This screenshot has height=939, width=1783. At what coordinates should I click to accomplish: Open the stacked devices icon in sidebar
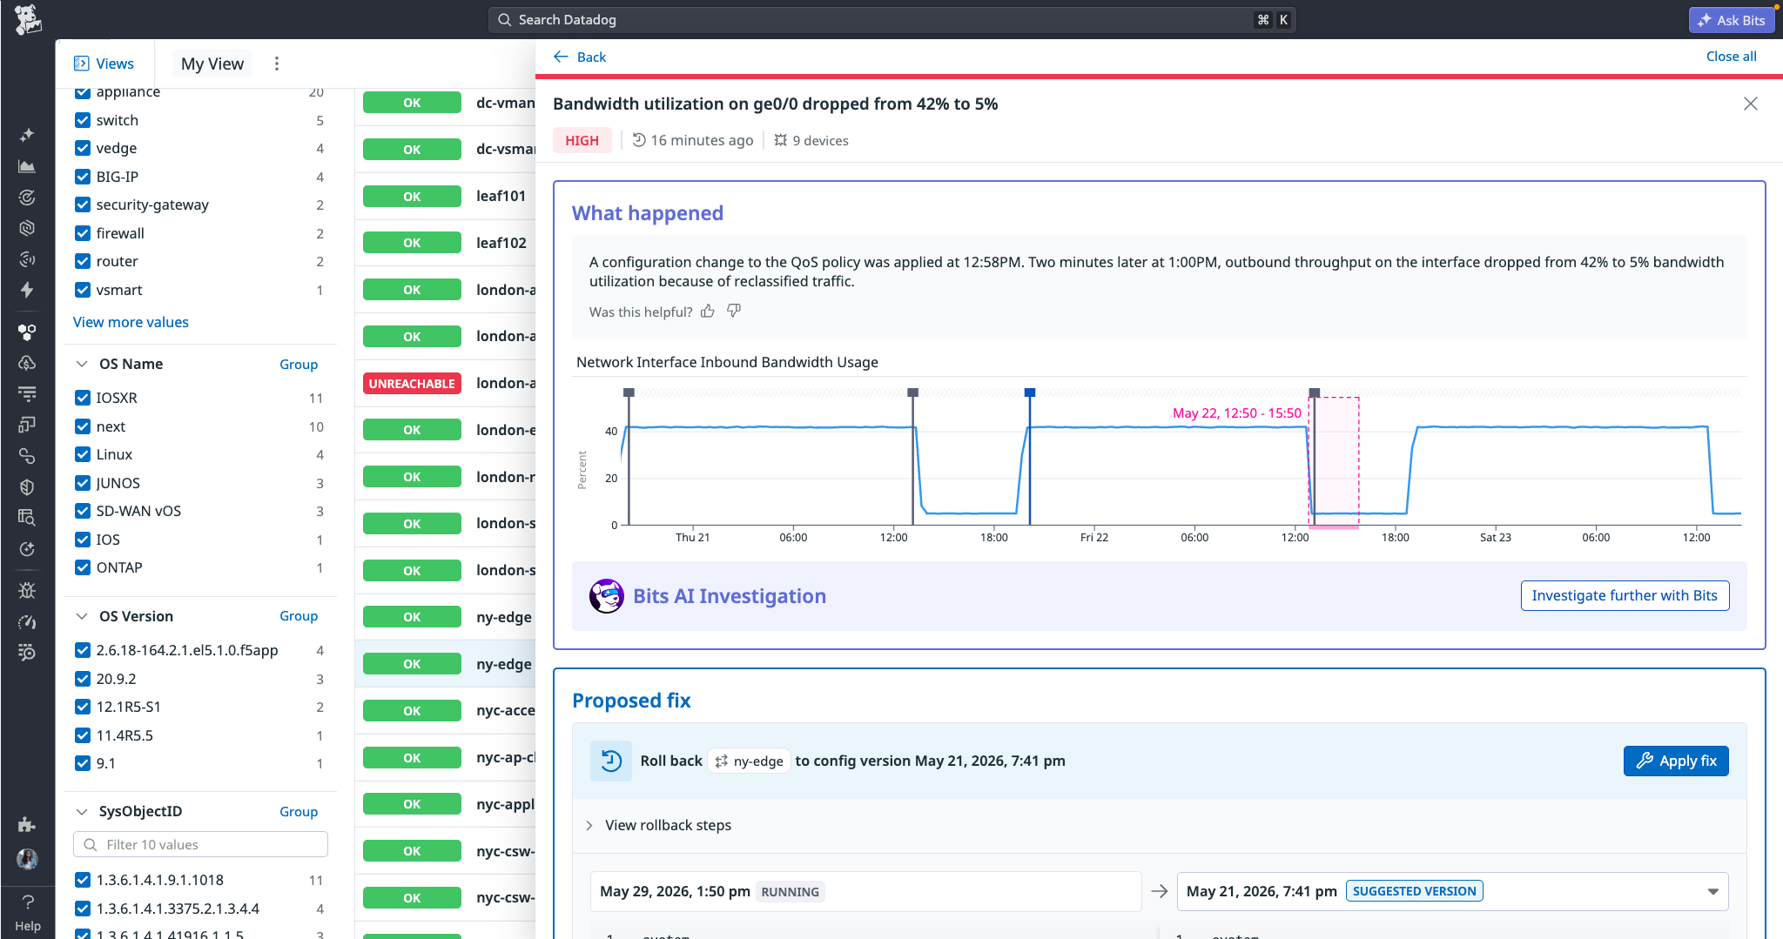pos(27,425)
